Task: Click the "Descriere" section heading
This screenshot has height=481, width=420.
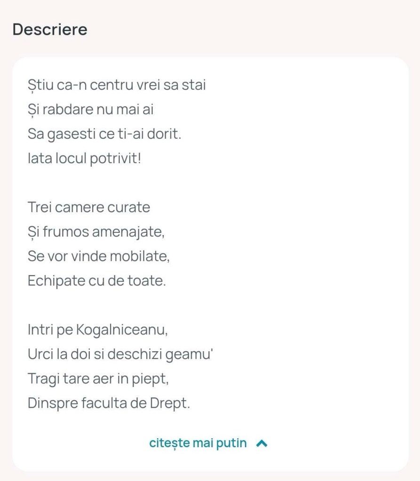Action: [x=50, y=29]
